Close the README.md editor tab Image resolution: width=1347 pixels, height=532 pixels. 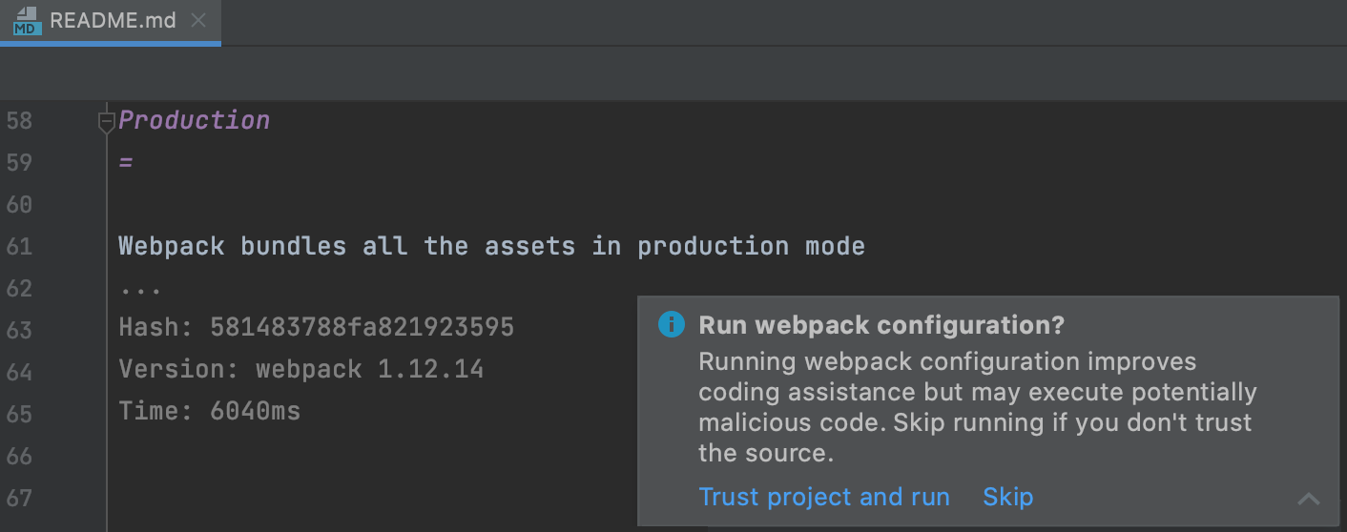point(198,21)
